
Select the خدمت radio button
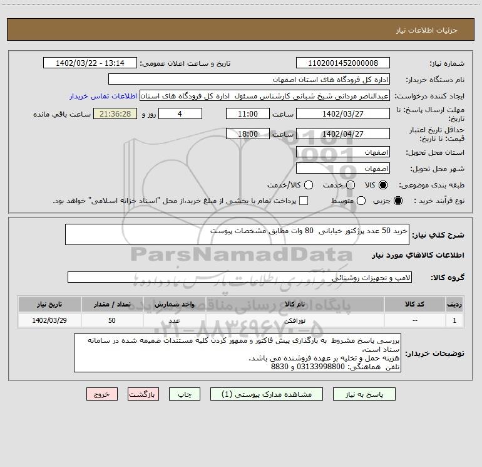point(351,185)
